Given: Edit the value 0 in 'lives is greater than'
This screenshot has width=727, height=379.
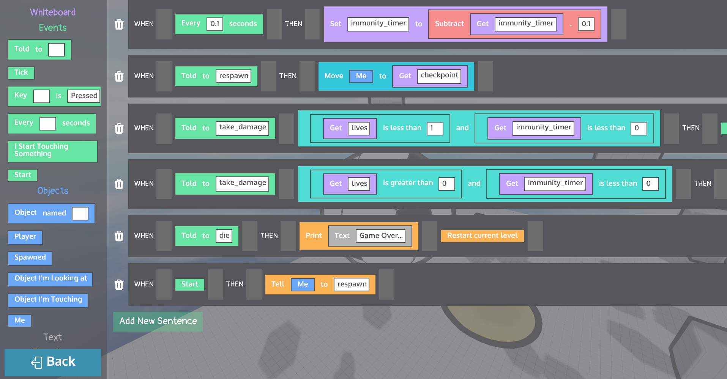Looking at the screenshot, I should pyautogui.click(x=447, y=184).
